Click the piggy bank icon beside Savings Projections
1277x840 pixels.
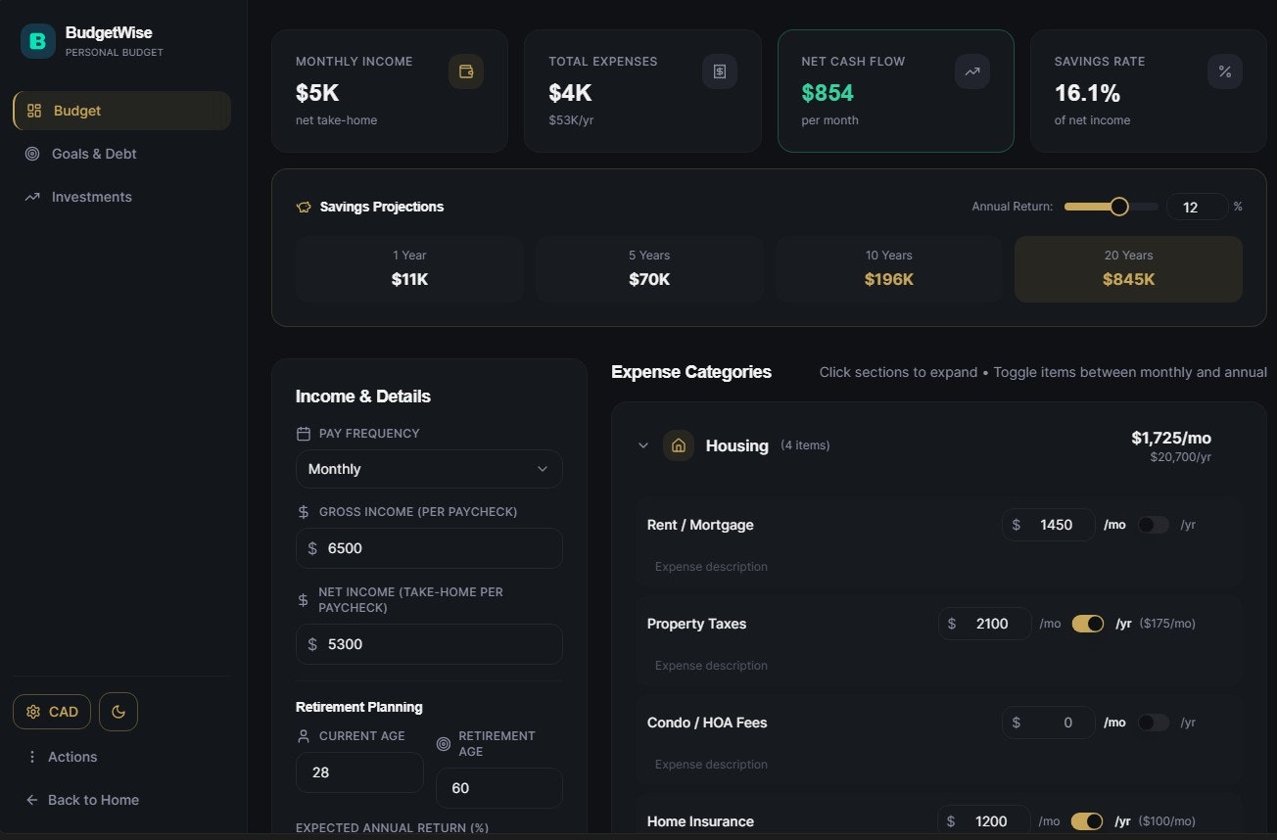(x=303, y=207)
